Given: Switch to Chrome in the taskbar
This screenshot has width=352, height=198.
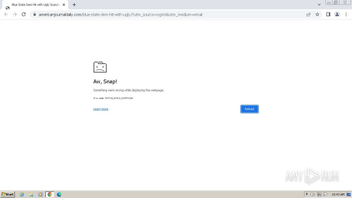Looking at the screenshot, I should pos(50,194).
